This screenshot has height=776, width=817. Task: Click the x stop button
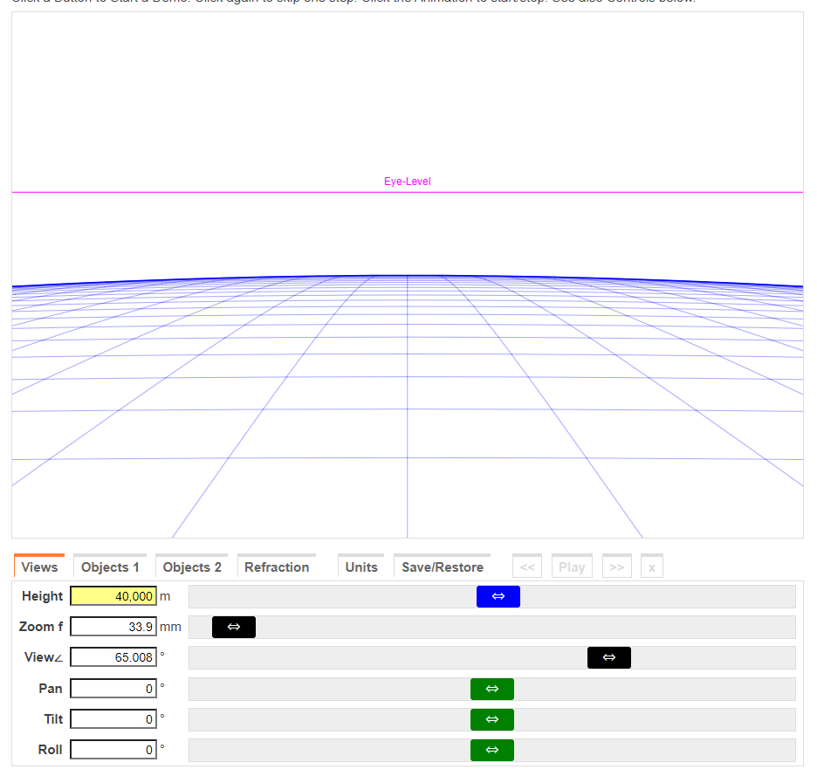(x=651, y=567)
